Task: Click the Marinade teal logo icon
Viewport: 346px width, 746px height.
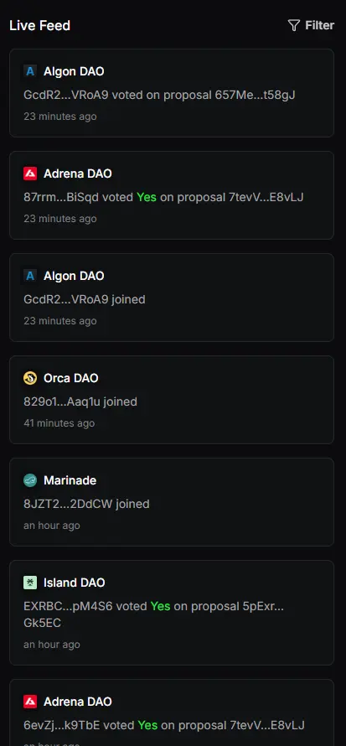Action: (30, 480)
